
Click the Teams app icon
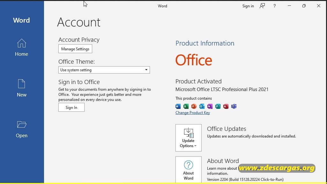(234, 106)
